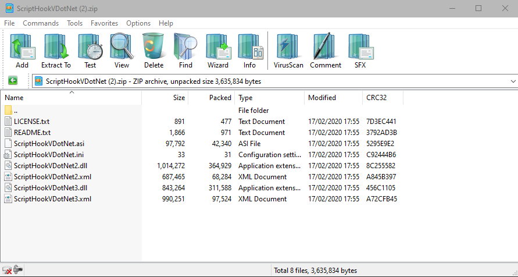Sort by the Packed column header
The image size is (518, 277).
[x=212, y=98]
